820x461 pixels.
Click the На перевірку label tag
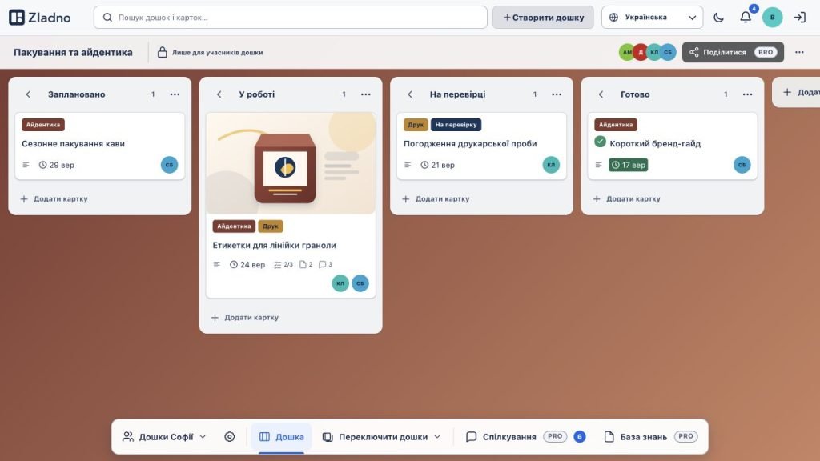tap(456, 125)
